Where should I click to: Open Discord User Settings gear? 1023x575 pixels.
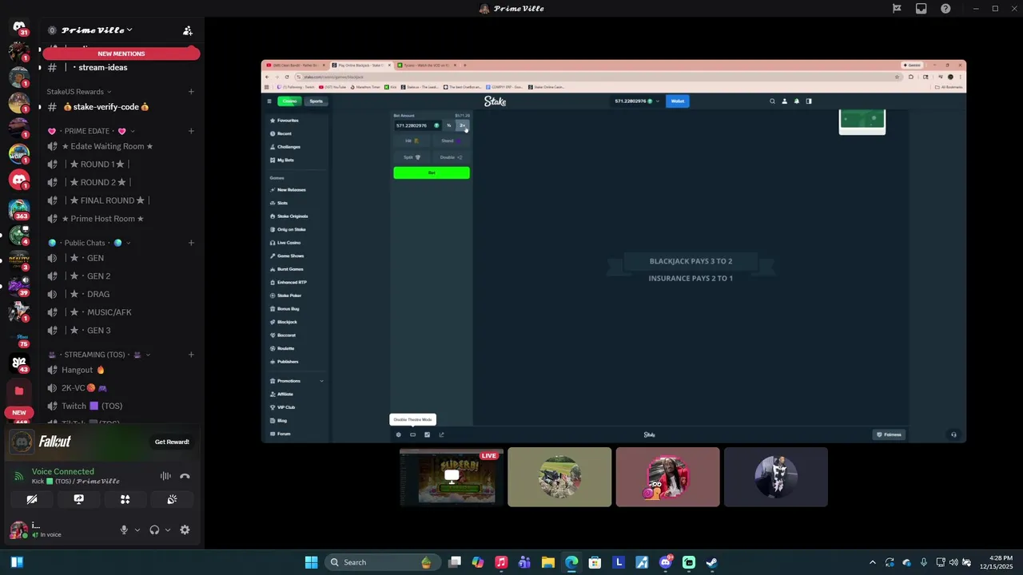click(185, 529)
